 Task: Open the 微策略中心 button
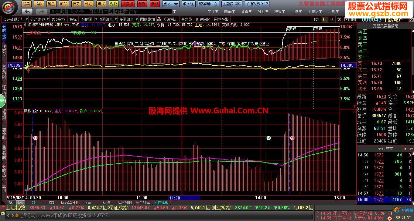pyautogui.click(x=208, y=4)
